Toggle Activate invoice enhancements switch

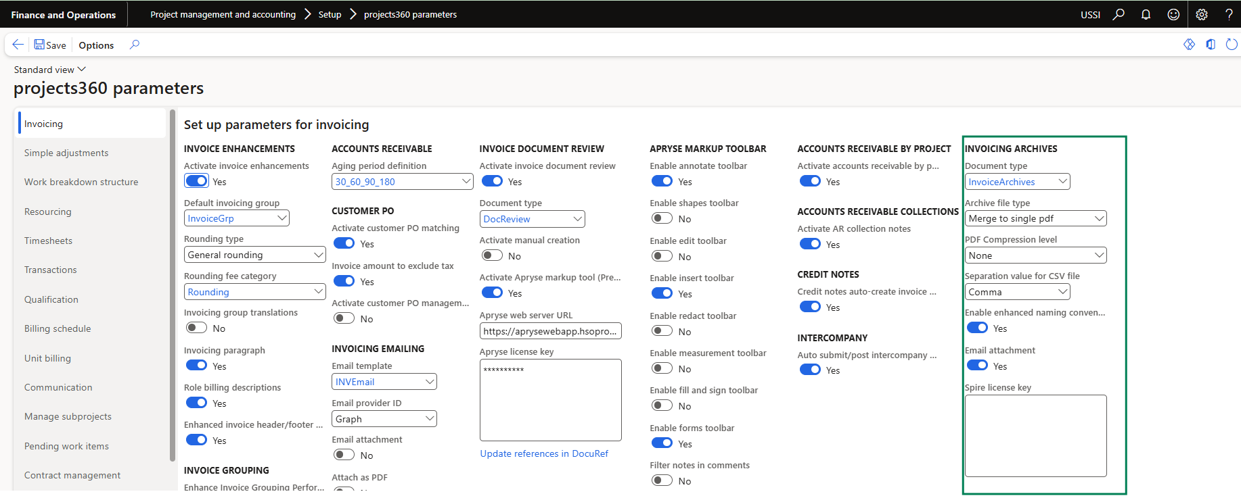pos(197,181)
